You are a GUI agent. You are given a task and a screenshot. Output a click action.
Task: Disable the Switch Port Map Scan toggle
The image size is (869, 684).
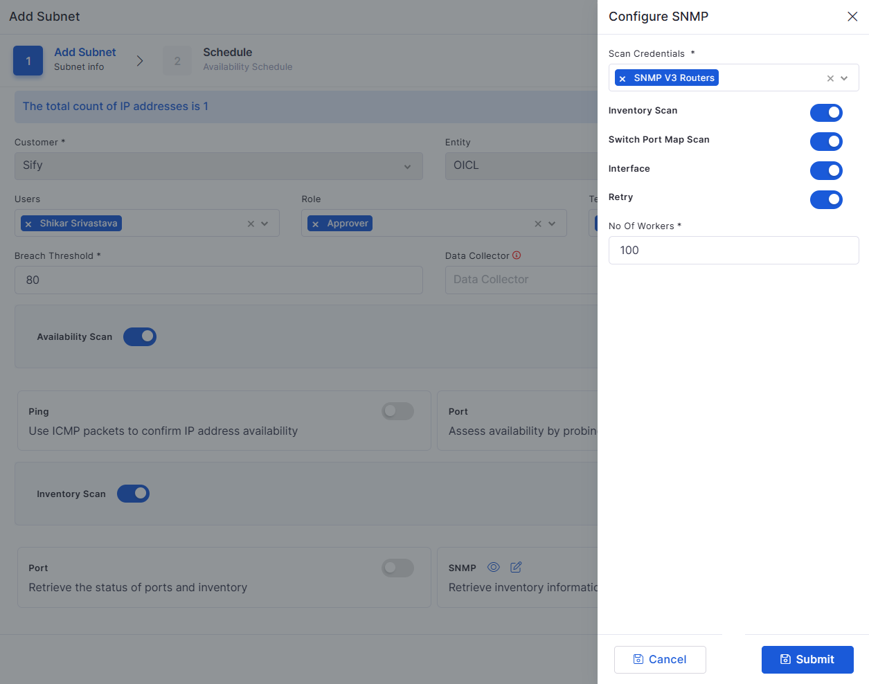826,141
